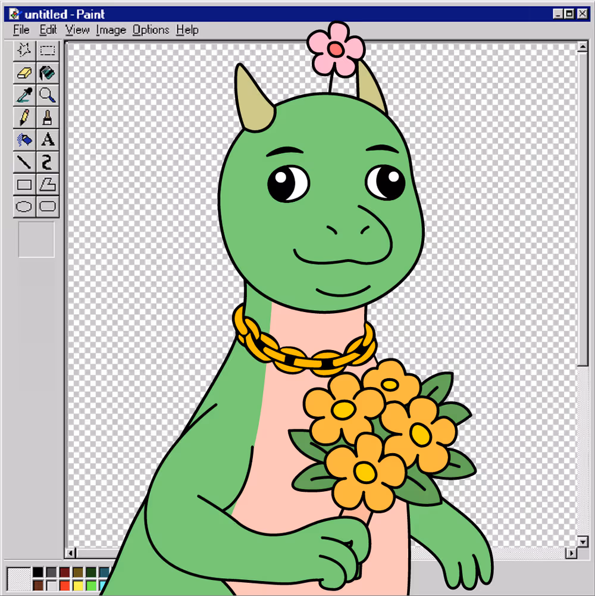Choose the Pencil tool
Viewport: 595px width, 596px height.
pos(24,117)
